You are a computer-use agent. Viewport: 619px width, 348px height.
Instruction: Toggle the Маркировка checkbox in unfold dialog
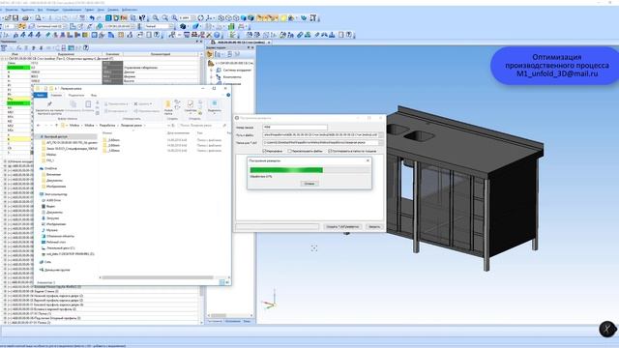264,151
